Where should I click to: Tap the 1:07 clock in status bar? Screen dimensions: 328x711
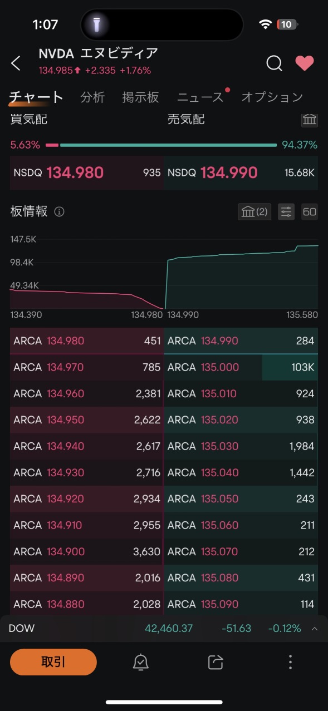pos(46,24)
